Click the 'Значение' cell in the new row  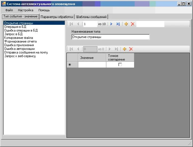point(92,65)
